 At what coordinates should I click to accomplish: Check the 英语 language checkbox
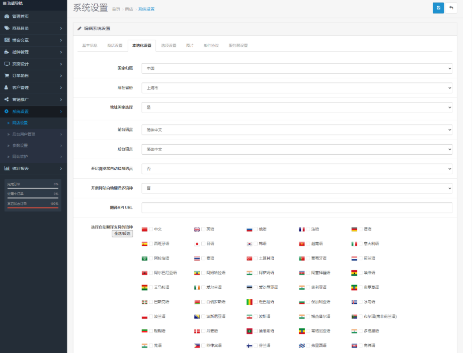(x=203, y=229)
